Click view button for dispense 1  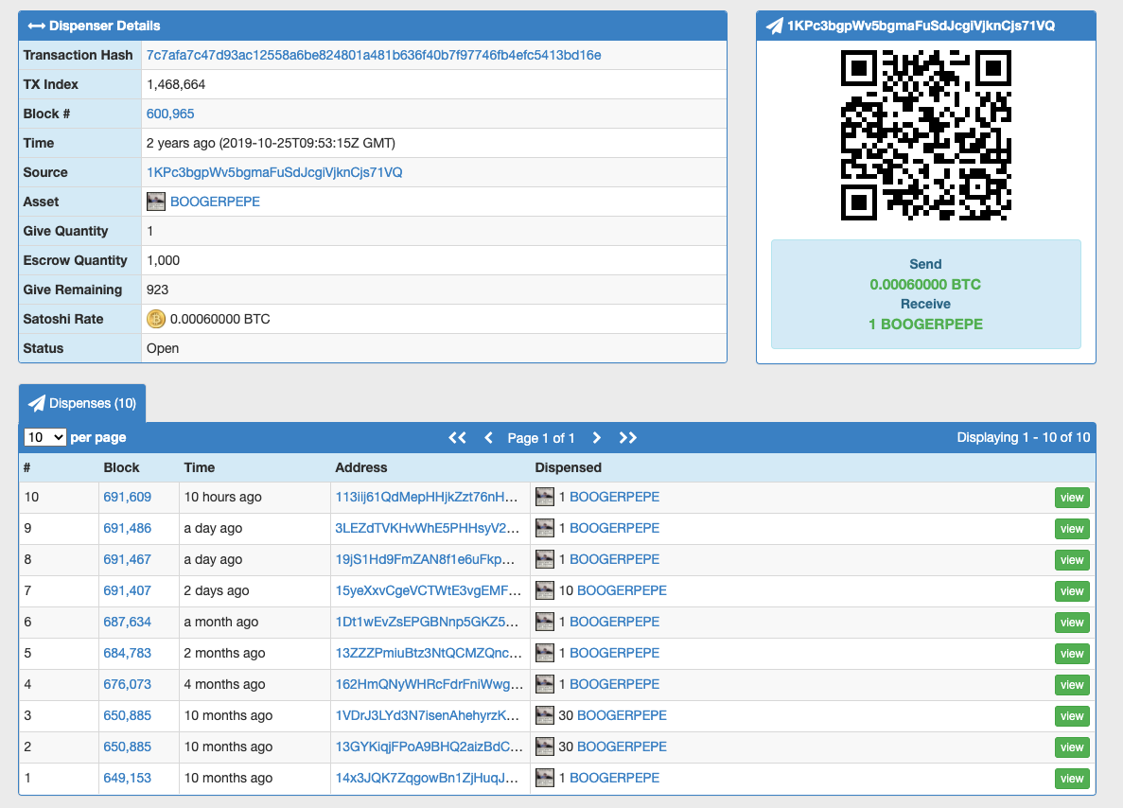pyautogui.click(x=1072, y=779)
